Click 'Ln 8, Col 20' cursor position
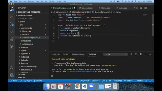 pyautogui.click(x=85, y=81)
